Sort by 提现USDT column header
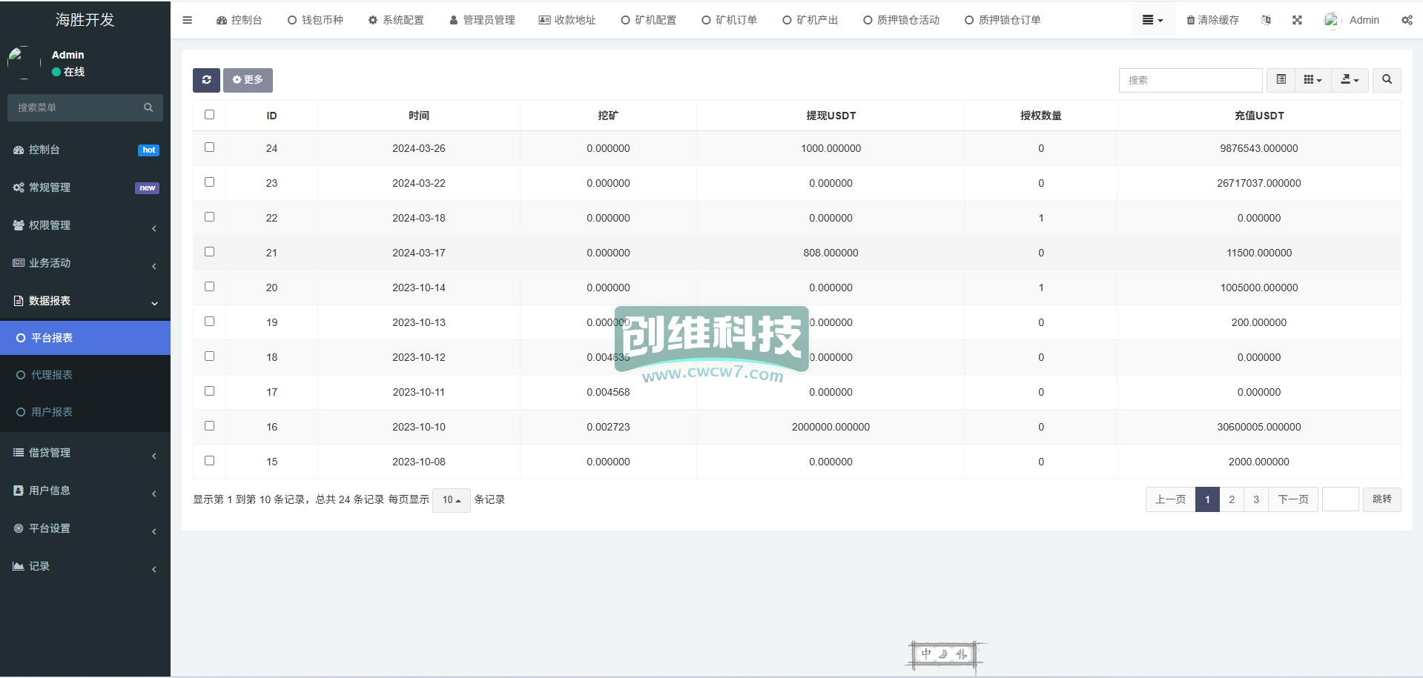The width and height of the screenshot is (1423, 678). 831,116
